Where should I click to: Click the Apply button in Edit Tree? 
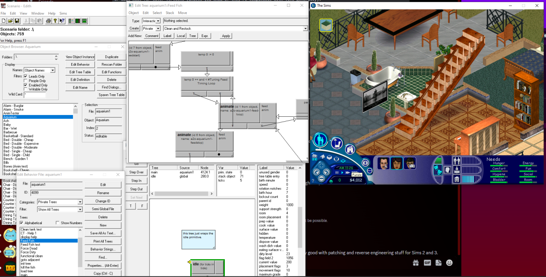point(226,36)
